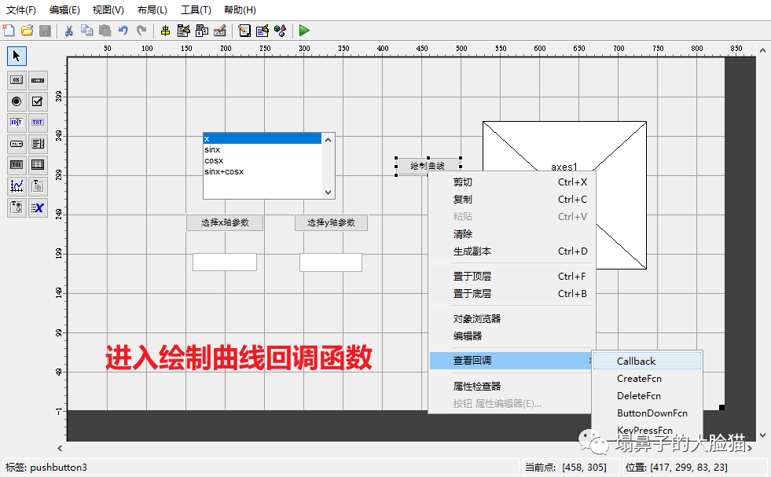This screenshot has height=477, width=771.
Task: Copy the selected component
Action: (87, 31)
